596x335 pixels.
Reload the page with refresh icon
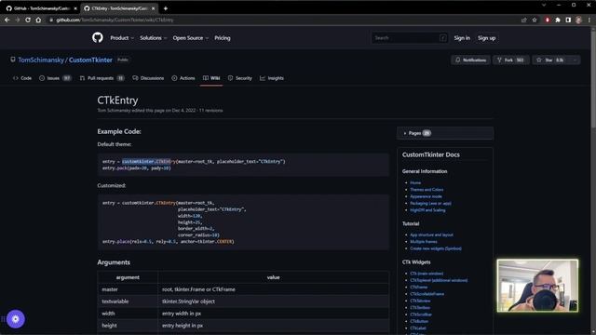(28, 20)
